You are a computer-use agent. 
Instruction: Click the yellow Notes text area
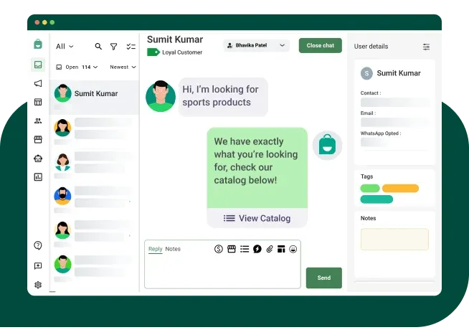[x=394, y=239]
